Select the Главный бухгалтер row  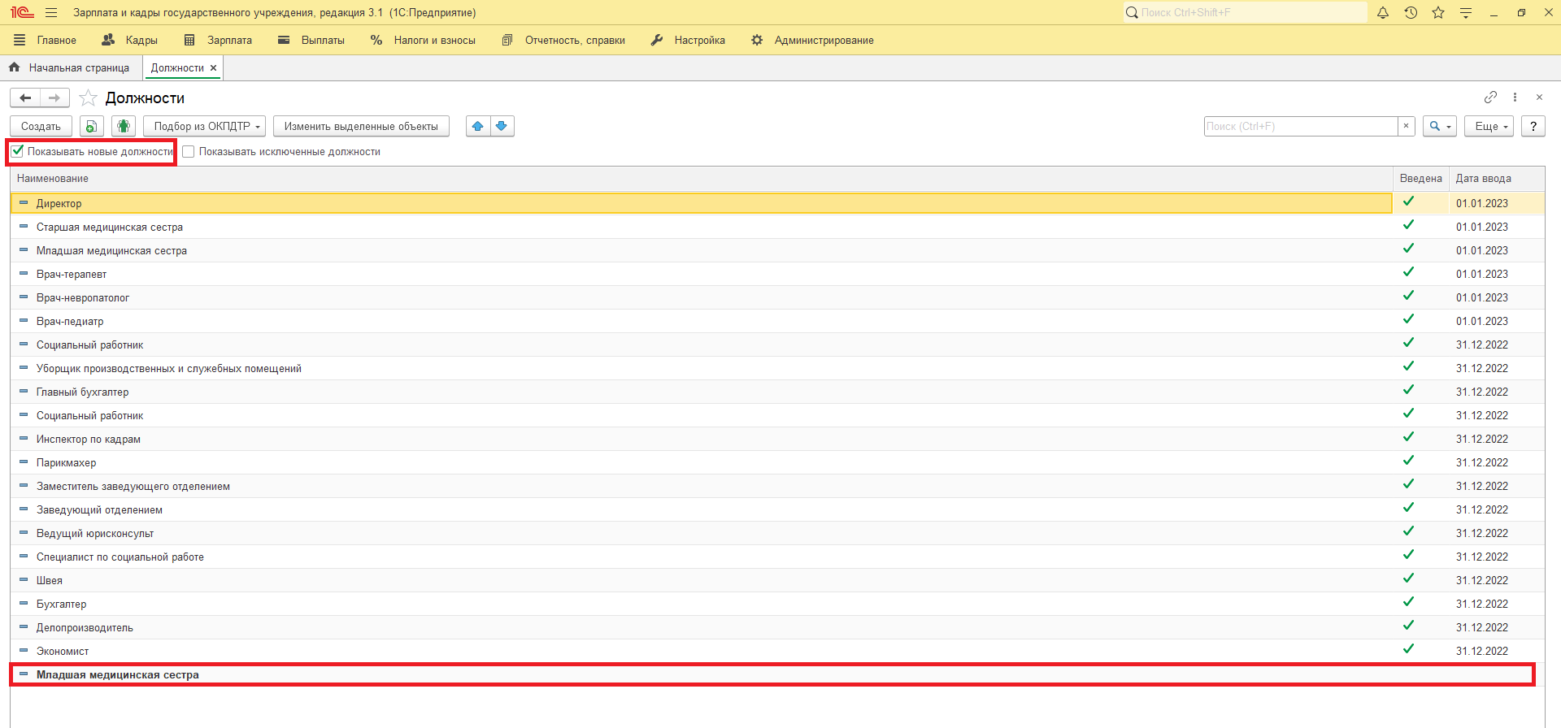pos(777,392)
